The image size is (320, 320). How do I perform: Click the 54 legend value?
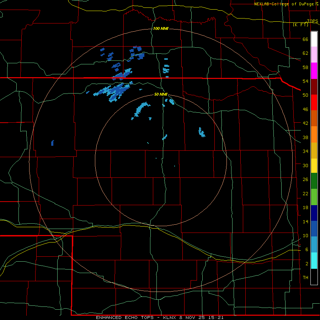(x=305, y=81)
